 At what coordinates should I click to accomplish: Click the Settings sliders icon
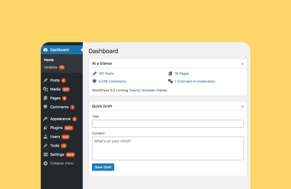coord(45,154)
